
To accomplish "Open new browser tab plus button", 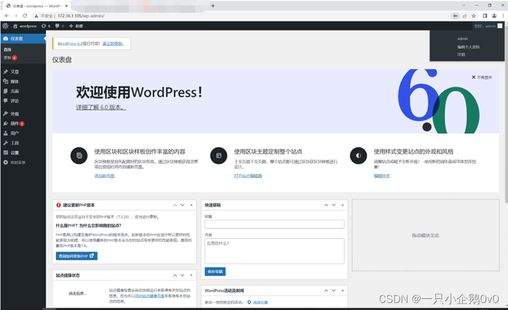I will pos(213,6).
